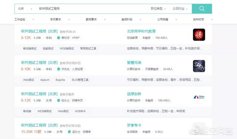
Task: Open 梦享有卡 company link
Action: tap(134, 125)
